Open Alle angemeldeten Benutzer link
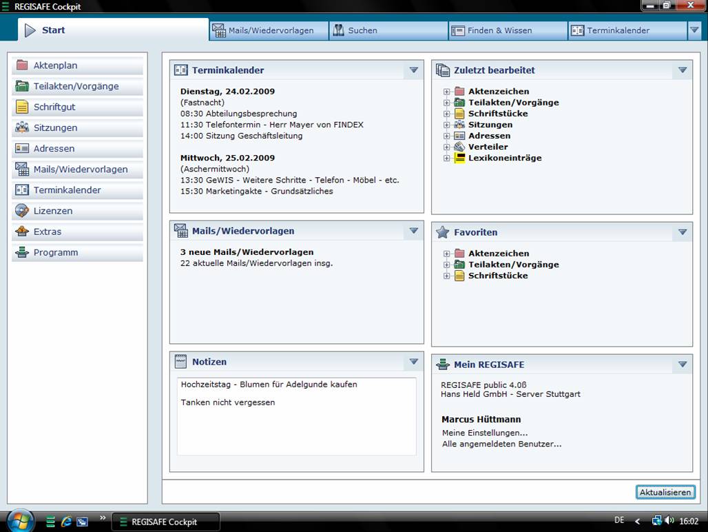This screenshot has width=708, height=532. pos(501,444)
